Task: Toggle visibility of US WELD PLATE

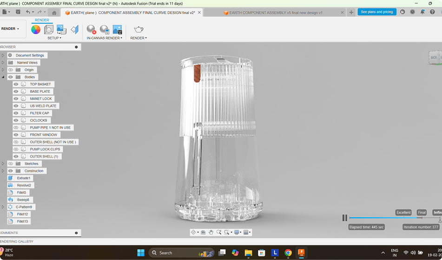Action: coord(16,106)
